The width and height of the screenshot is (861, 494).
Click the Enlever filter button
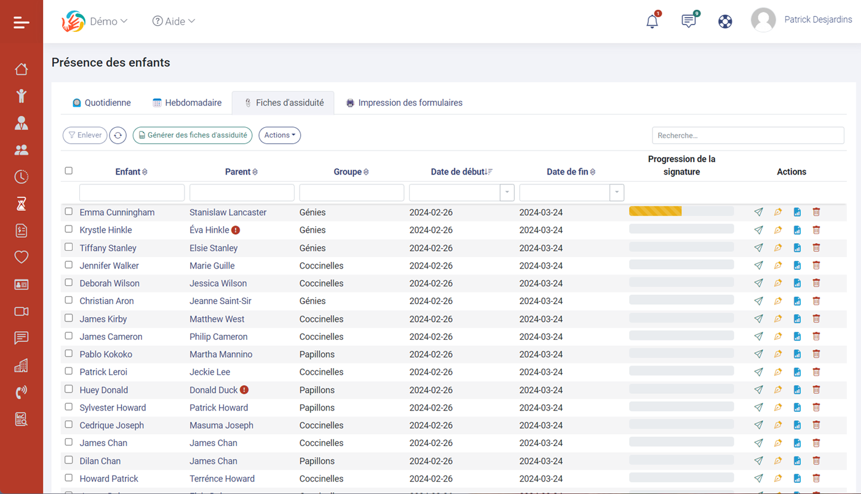pos(85,135)
